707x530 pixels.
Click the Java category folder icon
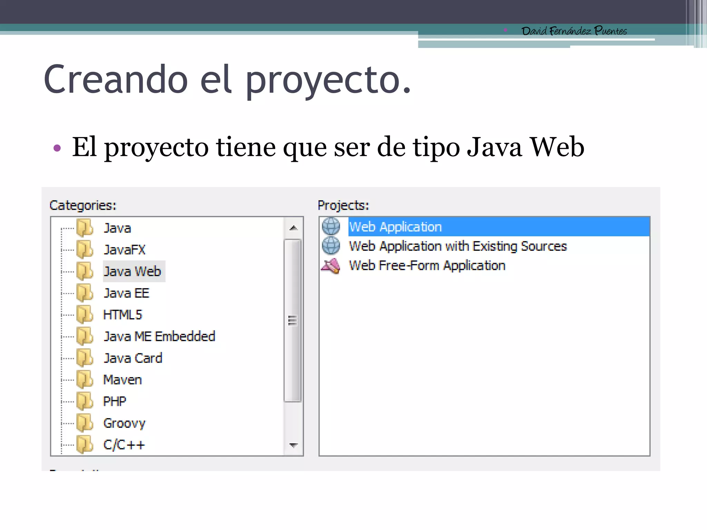85,228
